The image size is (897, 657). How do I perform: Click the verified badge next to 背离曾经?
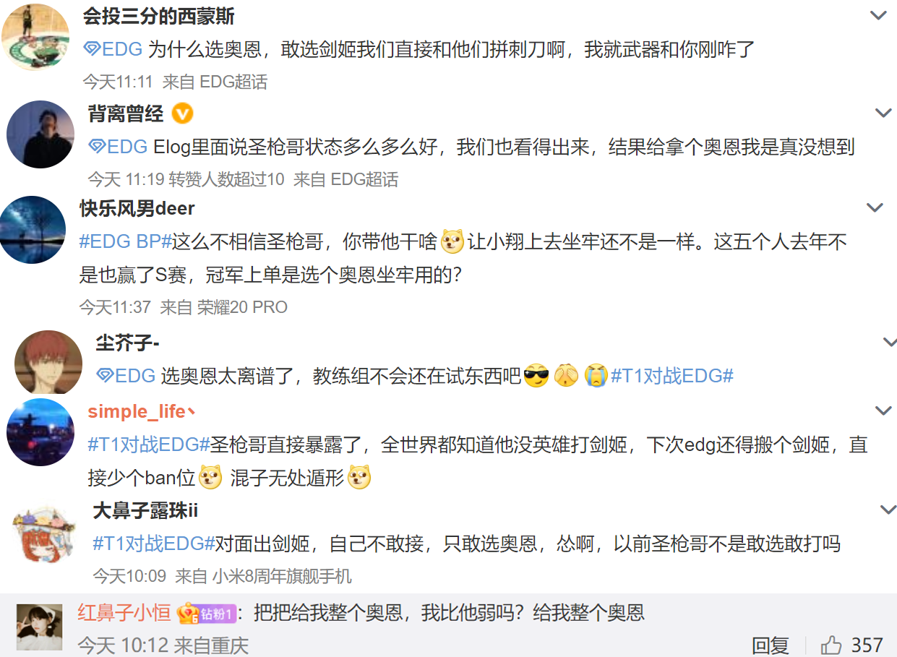click(x=183, y=113)
